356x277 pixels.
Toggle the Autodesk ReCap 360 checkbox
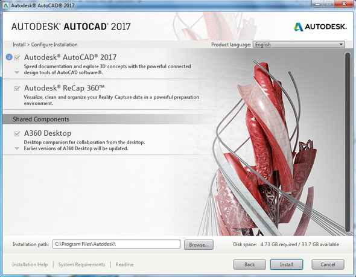click(x=17, y=88)
